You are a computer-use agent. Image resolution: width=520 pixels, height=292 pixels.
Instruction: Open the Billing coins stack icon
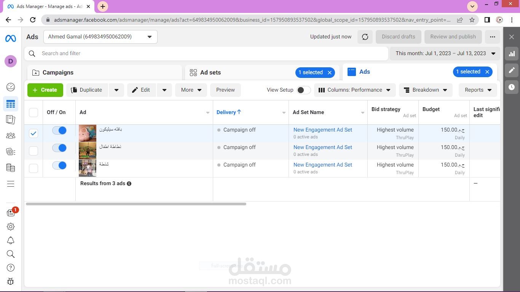point(11,168)
